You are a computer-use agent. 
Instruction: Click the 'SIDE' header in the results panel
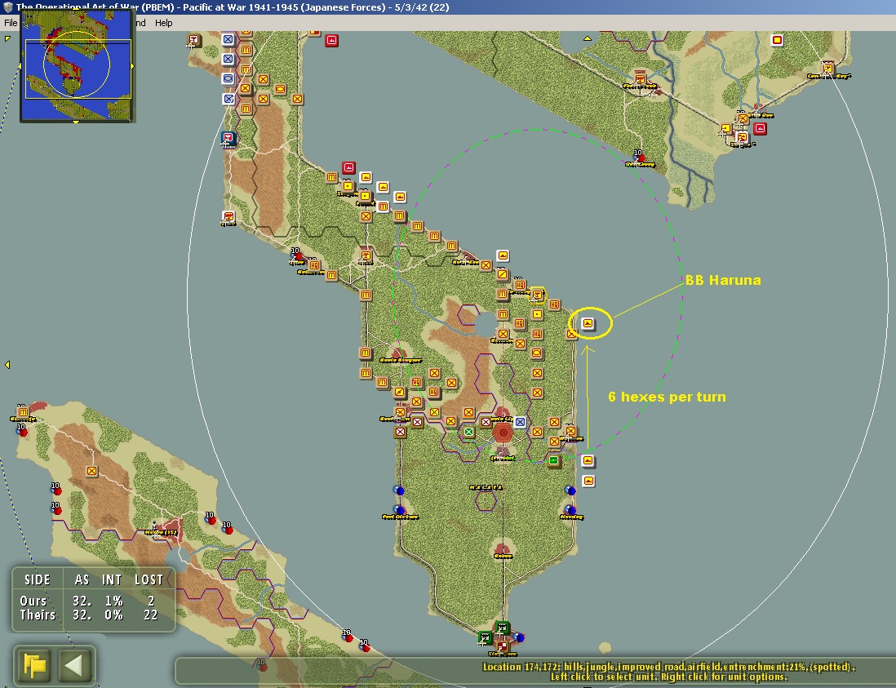point(38,579)
